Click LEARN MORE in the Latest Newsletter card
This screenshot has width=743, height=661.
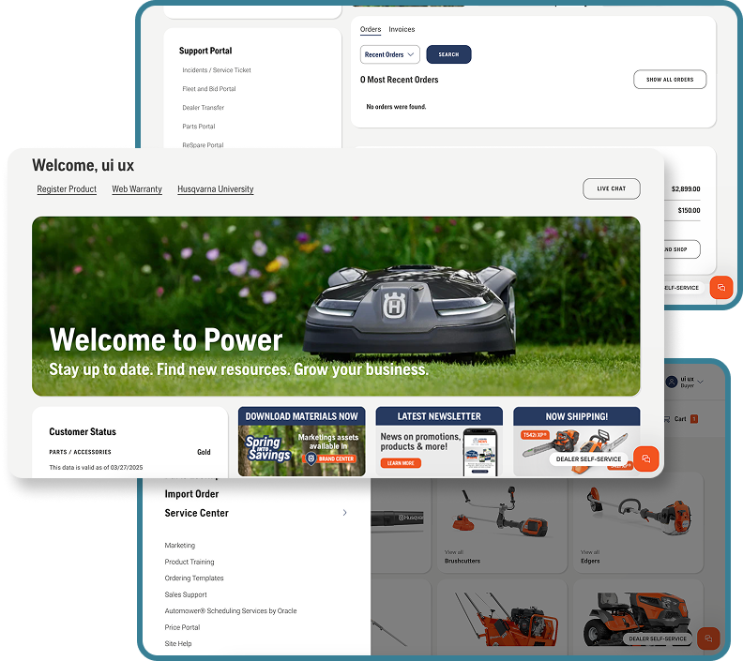click(x=401, y=463)
